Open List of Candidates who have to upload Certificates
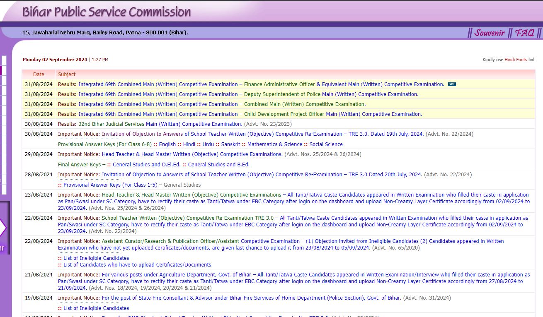The image size is (543, 317). (137, 265)
